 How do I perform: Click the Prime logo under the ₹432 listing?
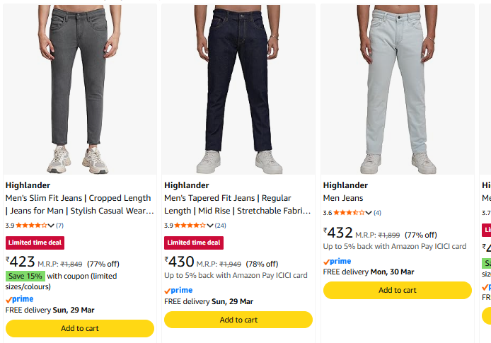pos(337,262)
